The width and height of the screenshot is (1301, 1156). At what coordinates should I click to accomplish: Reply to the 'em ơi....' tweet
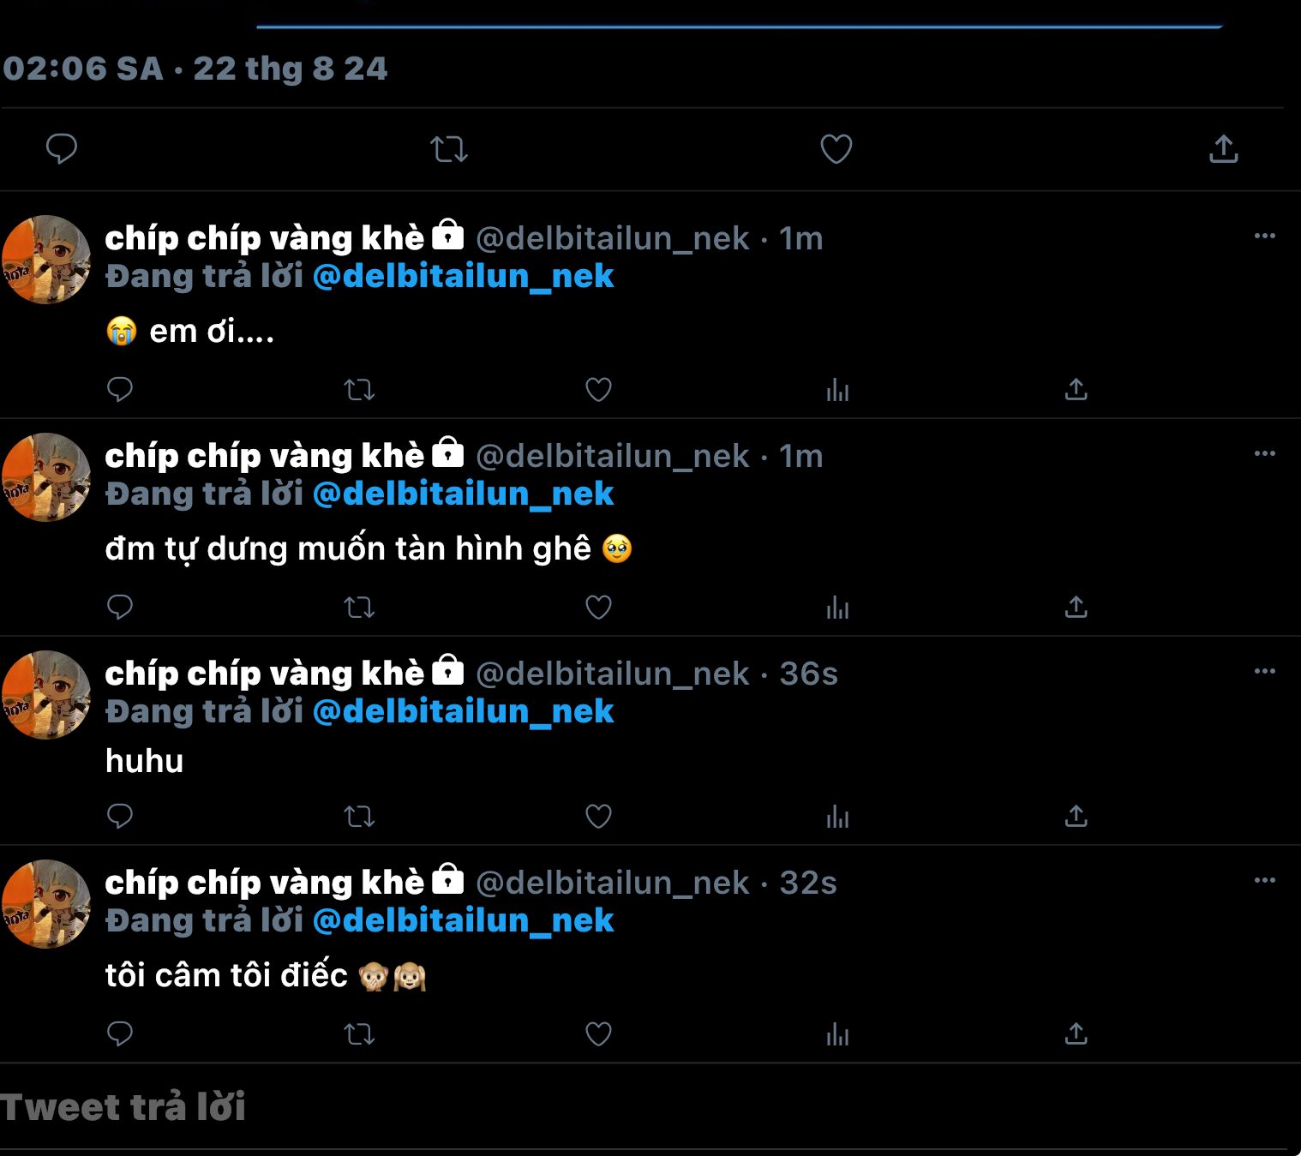pos(120,390)
